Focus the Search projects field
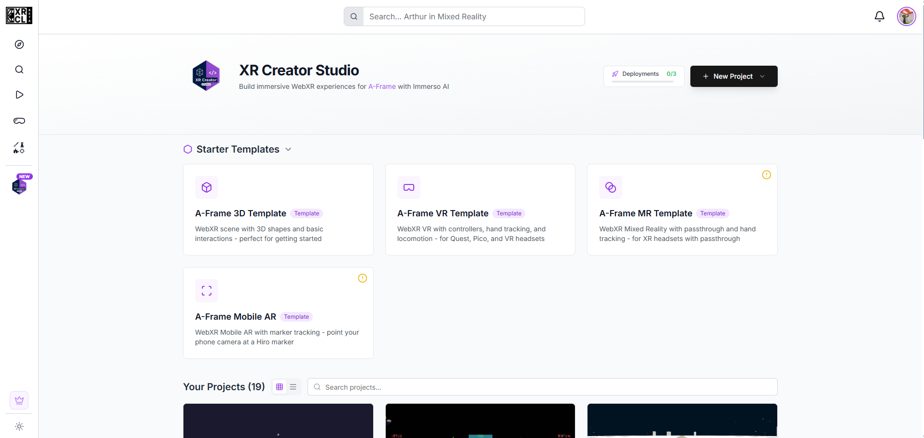The image size is (924, 438). tap(542, 387)
